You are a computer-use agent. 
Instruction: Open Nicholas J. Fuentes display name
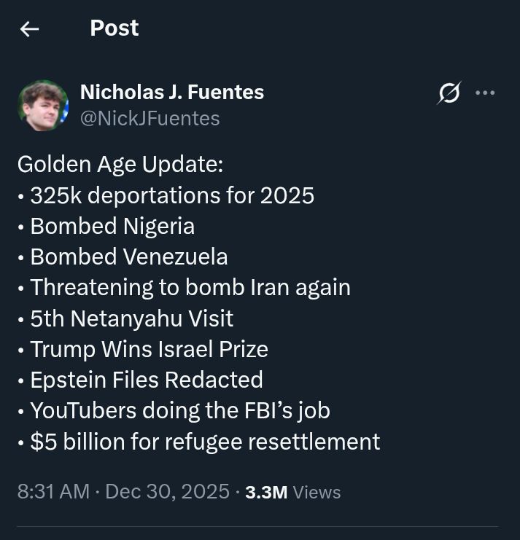point(172,93)
